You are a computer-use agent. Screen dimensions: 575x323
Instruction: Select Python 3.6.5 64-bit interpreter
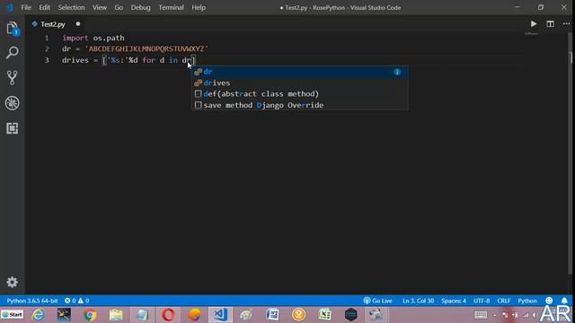click(x=32, y=301)
